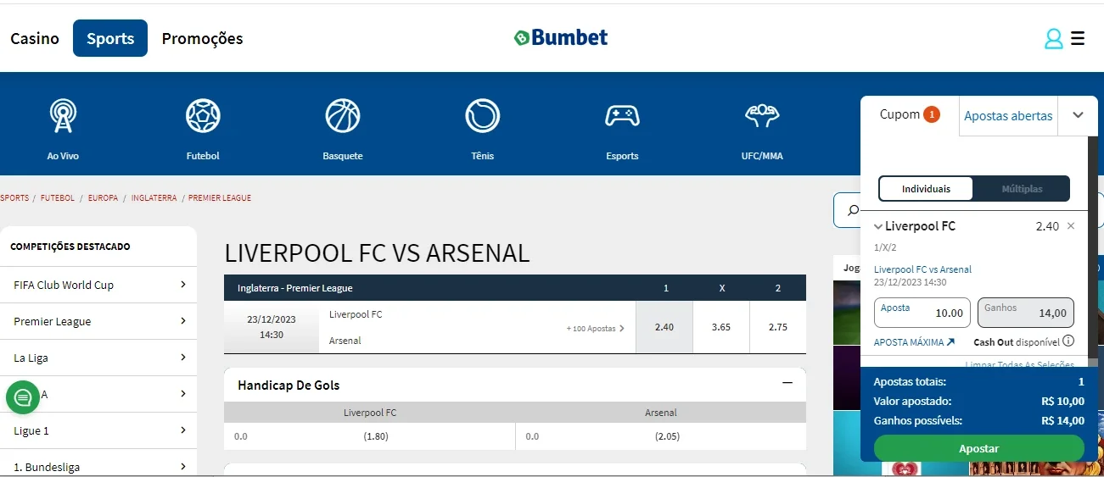
Task: Collapse the Handicap De Gols section
Action: point(787,384)
